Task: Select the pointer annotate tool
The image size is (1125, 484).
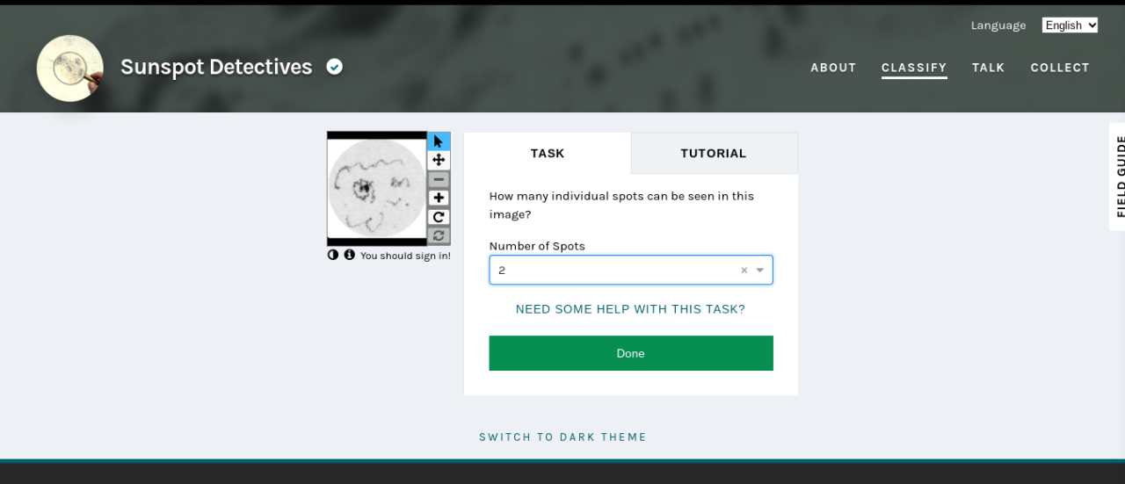Action: point(439,141)
